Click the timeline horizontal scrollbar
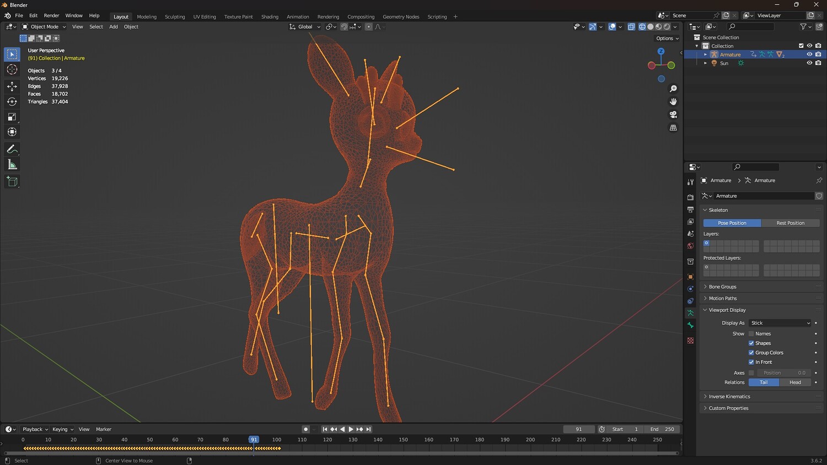The image size is (827, 465). pyautogui.click(x=341, y=453)
